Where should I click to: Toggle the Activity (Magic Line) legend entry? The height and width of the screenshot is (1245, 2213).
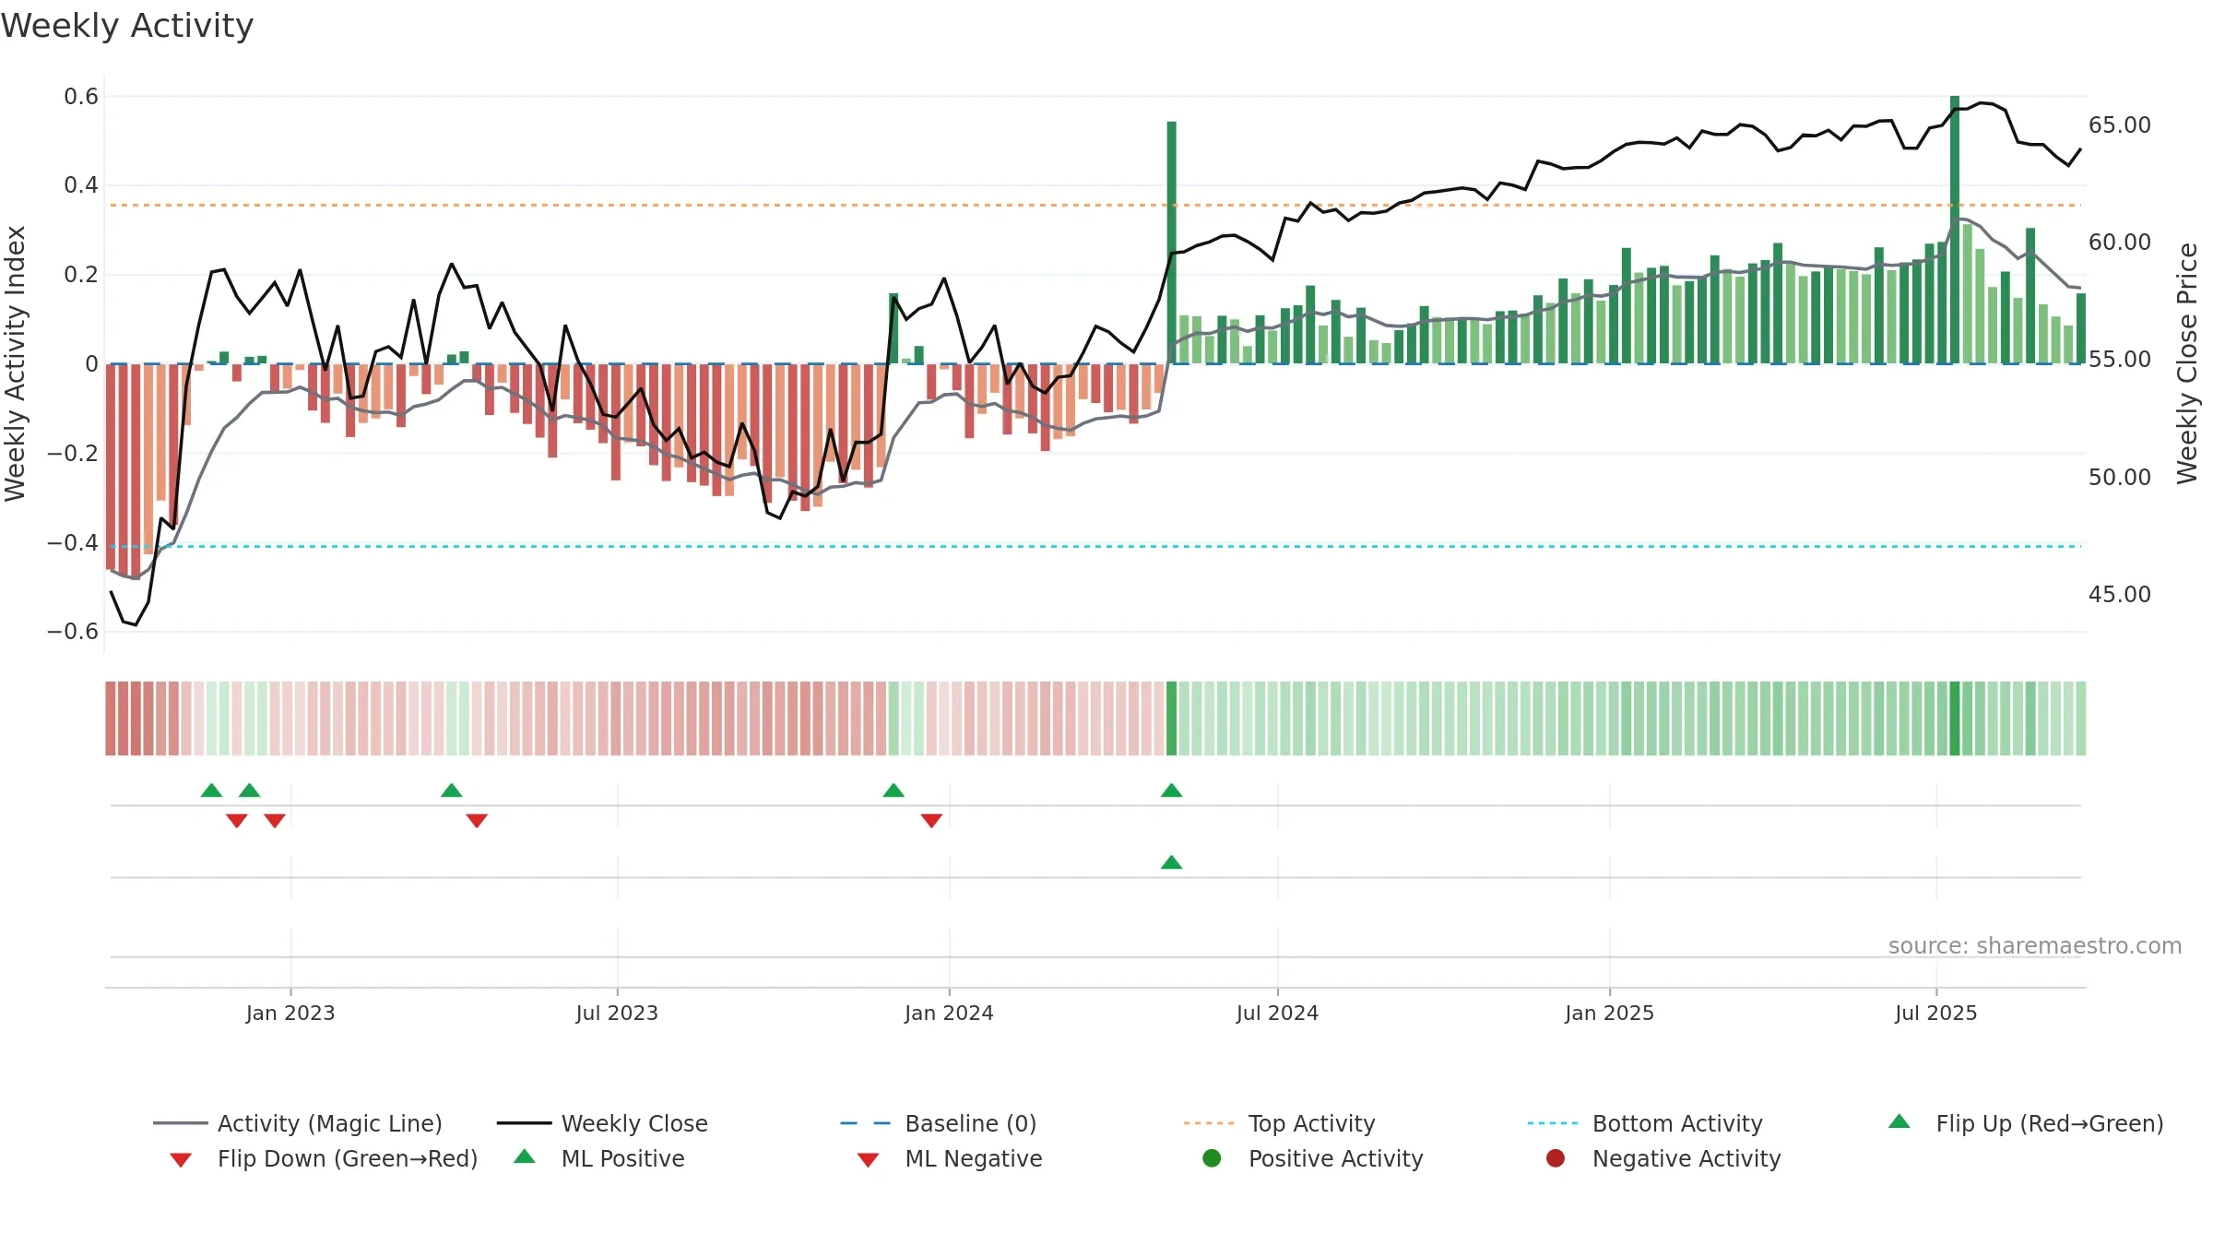(298, 1123)
